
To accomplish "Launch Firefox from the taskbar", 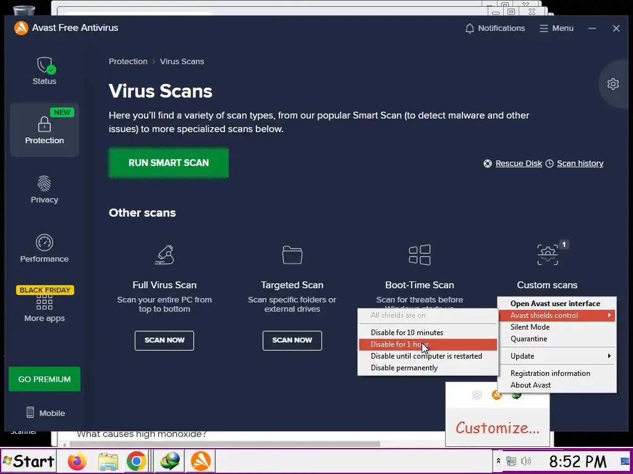I will tap(77, 461).
